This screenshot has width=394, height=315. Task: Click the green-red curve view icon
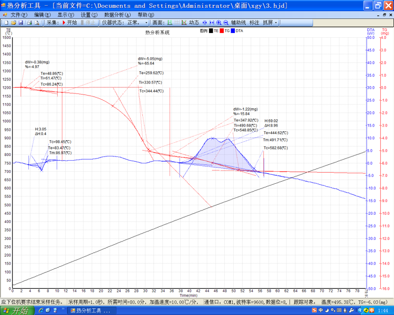coord(184,23)
